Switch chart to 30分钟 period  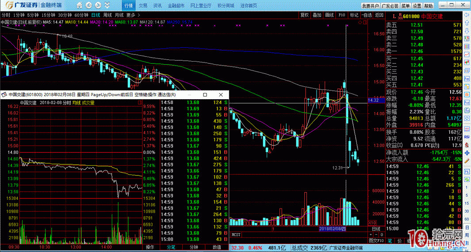65,15
